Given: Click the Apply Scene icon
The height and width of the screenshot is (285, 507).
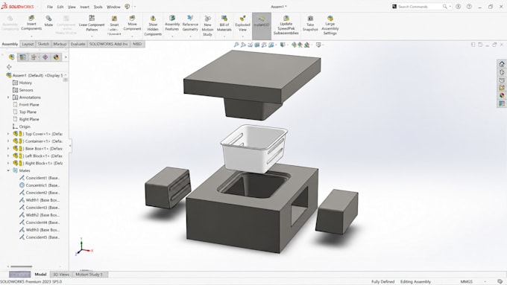Looking at the screenshot, I should 307,45.
